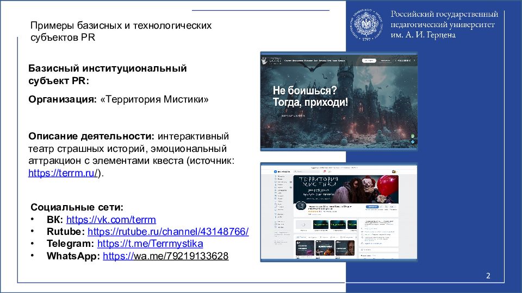Screen dimensions: 522x293
Task: Open the Rutube channel link
Action: pos(168,232)
